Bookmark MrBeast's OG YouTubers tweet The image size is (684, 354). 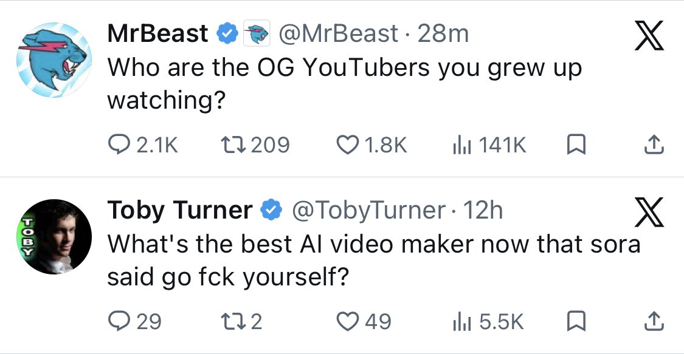point(575,145)
